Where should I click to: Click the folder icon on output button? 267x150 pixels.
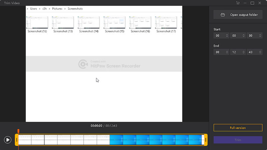click(x=223, y=15)
